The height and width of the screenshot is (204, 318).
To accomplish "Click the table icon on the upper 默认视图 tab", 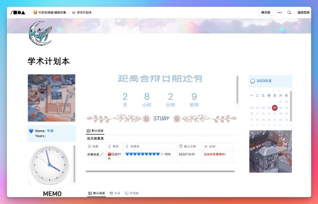I will (89, 131).
